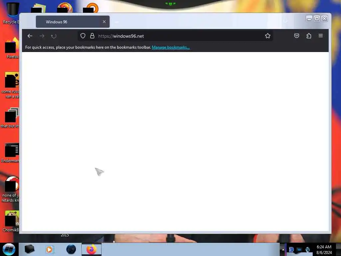This screenshot has width=341, height=256.
Task: Bookmark this page with the star icon
Action: (x=268, y=36)
